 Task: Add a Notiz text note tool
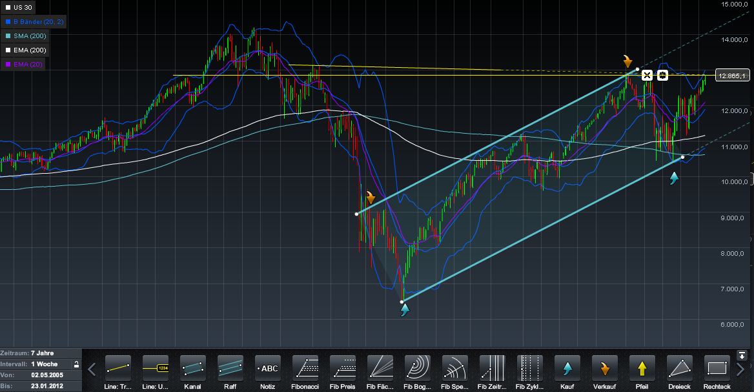tap(268, 369)
